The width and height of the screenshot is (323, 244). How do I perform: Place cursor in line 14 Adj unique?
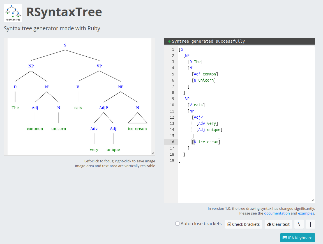coord(210,130)
